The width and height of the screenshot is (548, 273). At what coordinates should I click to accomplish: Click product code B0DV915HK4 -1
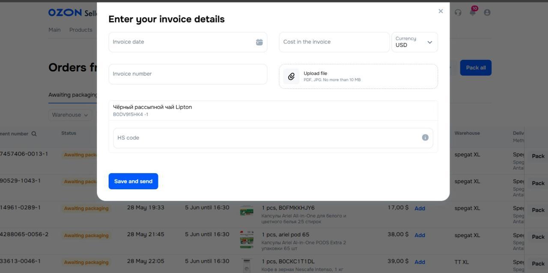(x=131, y=114)
